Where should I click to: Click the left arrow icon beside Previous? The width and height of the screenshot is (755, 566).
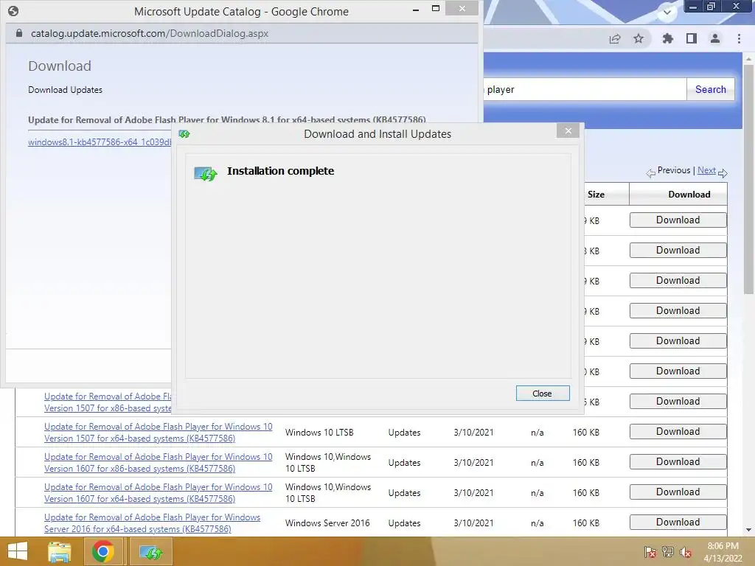point(650,173)
